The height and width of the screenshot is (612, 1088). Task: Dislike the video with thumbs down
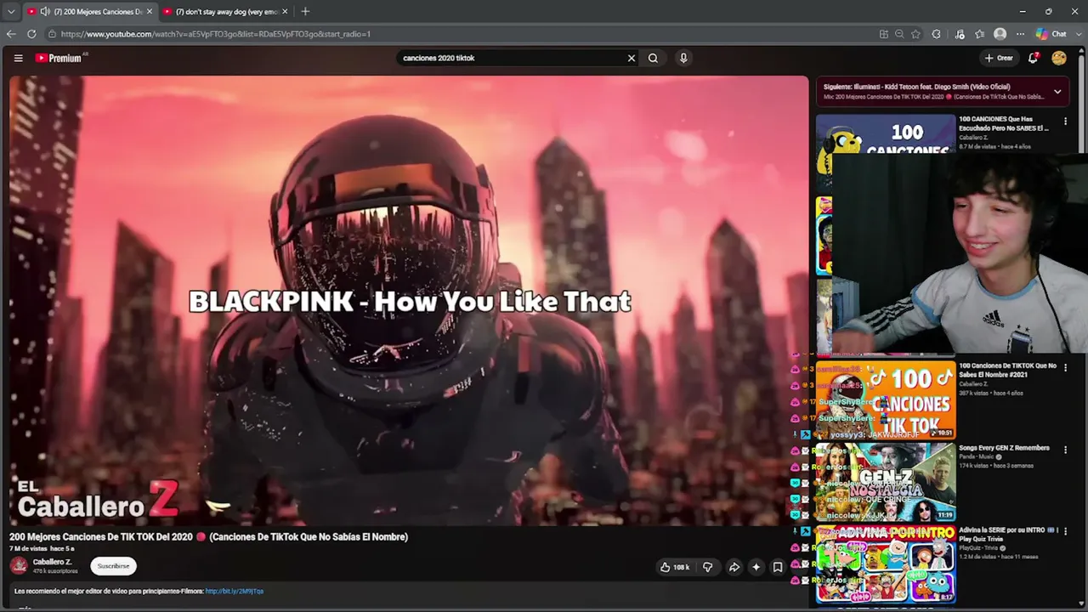coord(707,567)
